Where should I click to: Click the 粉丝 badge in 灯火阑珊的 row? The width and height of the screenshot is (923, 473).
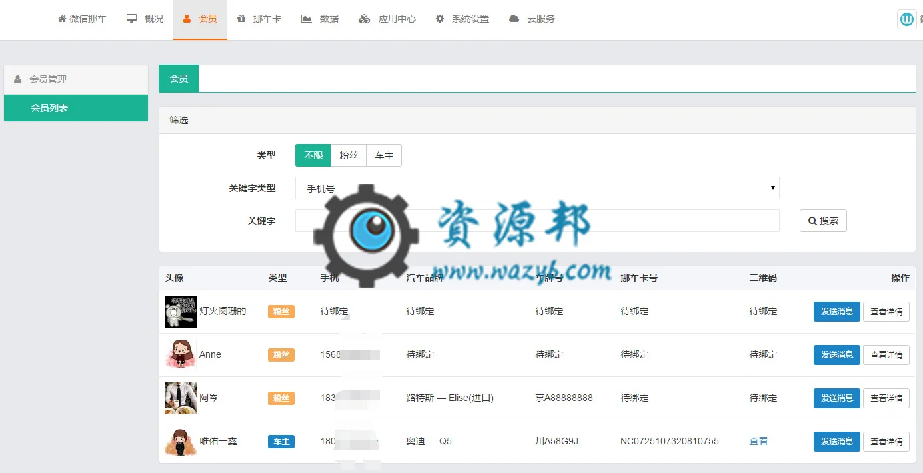pyautogui.click(x=281, y=312)
